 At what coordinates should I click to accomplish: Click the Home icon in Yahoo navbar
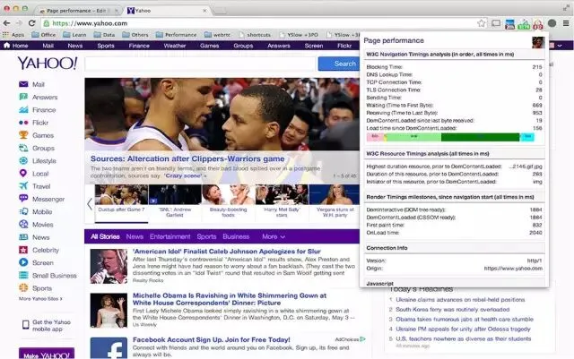[x=6, y=46]
